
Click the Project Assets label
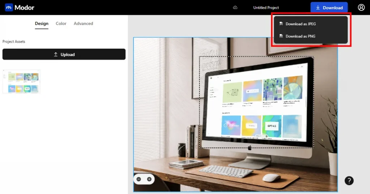[x=14, y=41]
